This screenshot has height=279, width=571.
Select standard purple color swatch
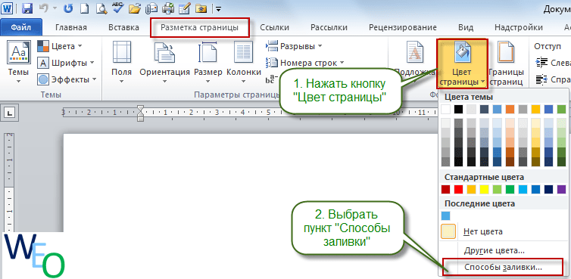tap(561, 189)
